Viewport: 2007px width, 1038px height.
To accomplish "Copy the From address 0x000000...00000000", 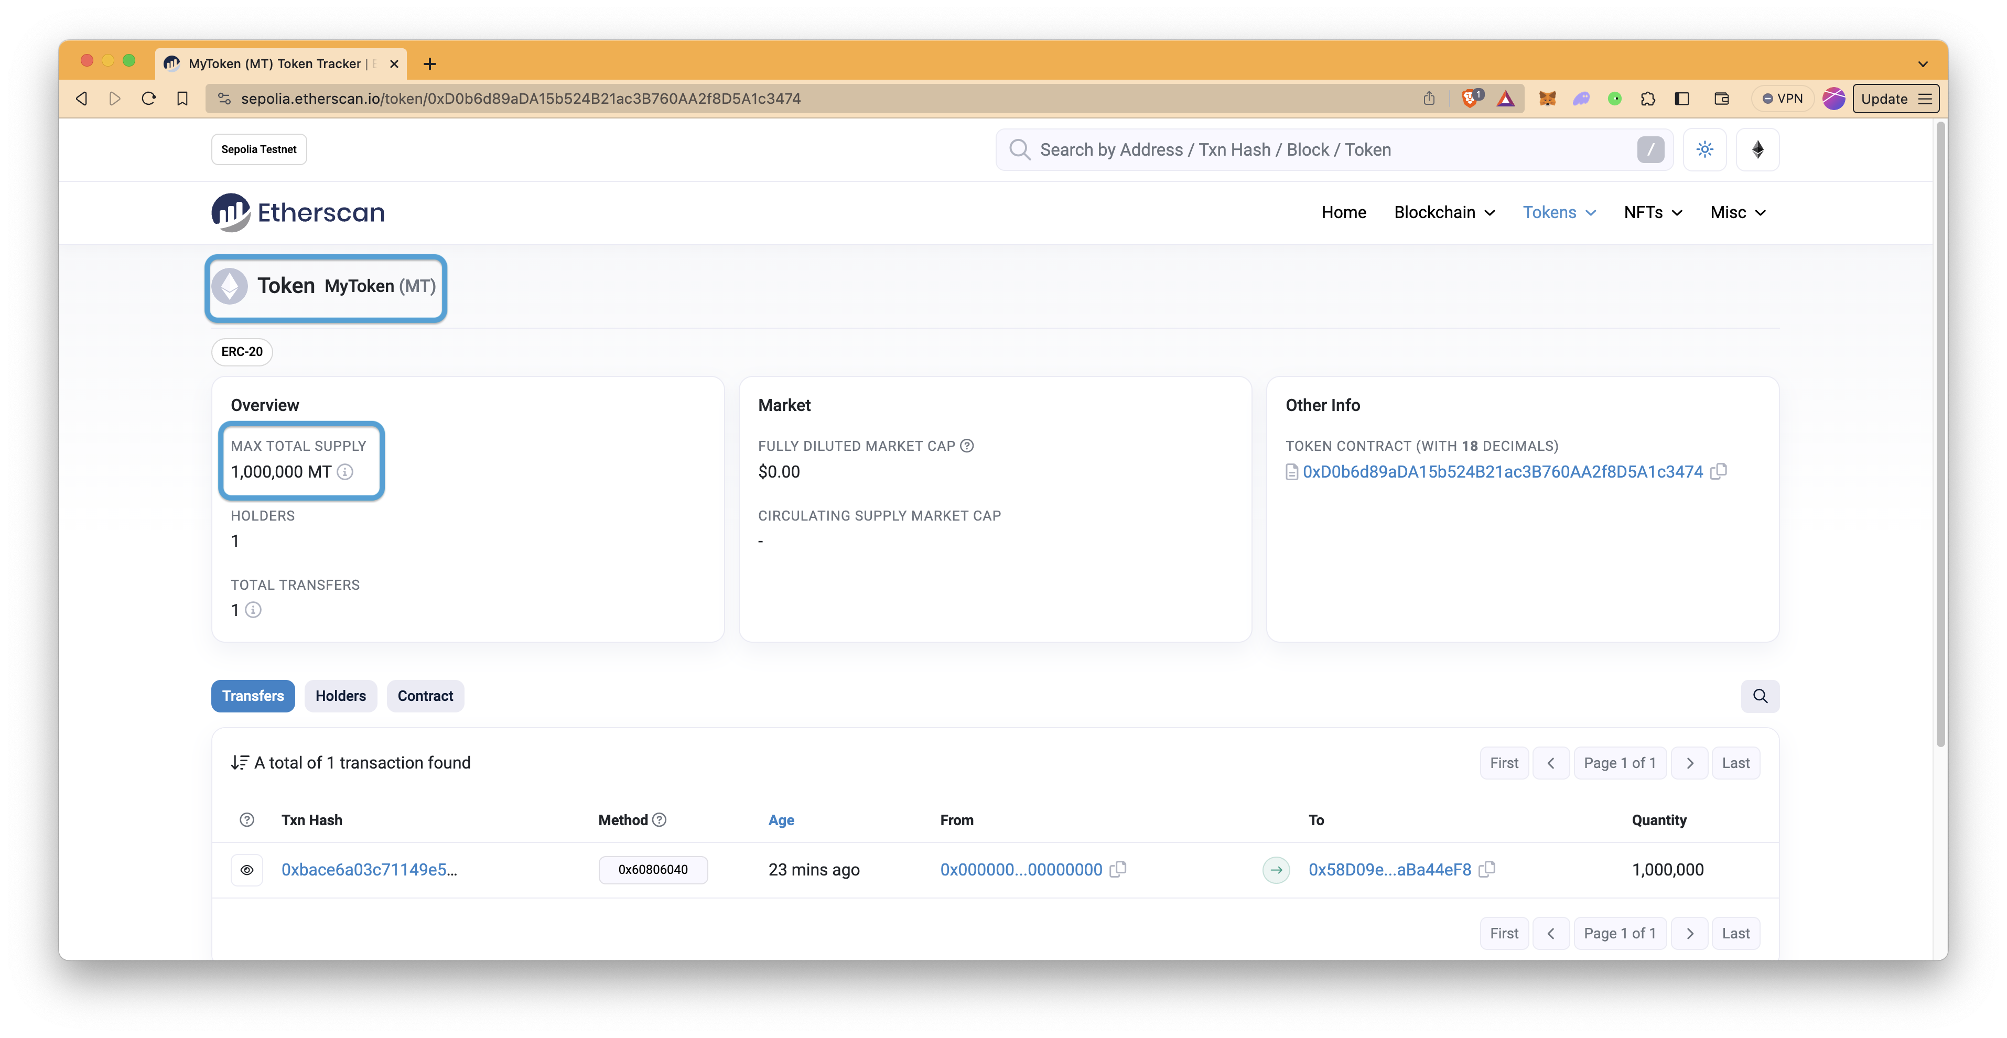I will 1119,869.
